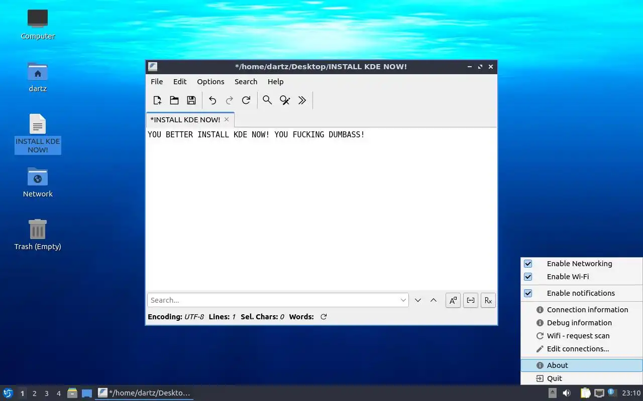Screen dimensions: 643x401
Task: Click About in the network menu
Action: coord(582,365)
